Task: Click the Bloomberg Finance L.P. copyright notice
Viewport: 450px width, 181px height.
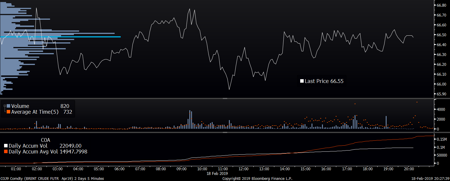Action: click(257, 179)
